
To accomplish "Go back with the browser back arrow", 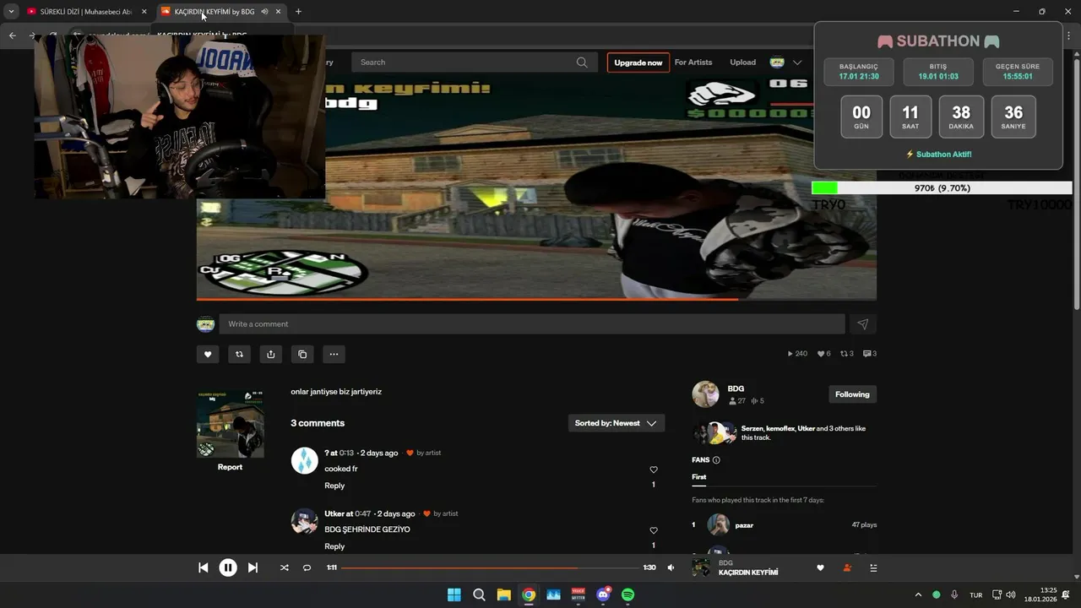I will [12, 35].
